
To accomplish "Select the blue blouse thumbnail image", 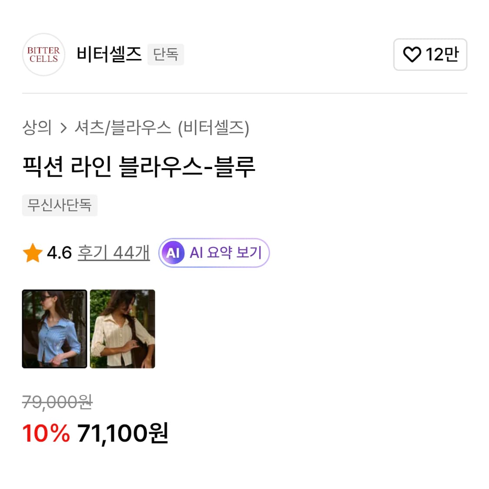I will [54, 328].
